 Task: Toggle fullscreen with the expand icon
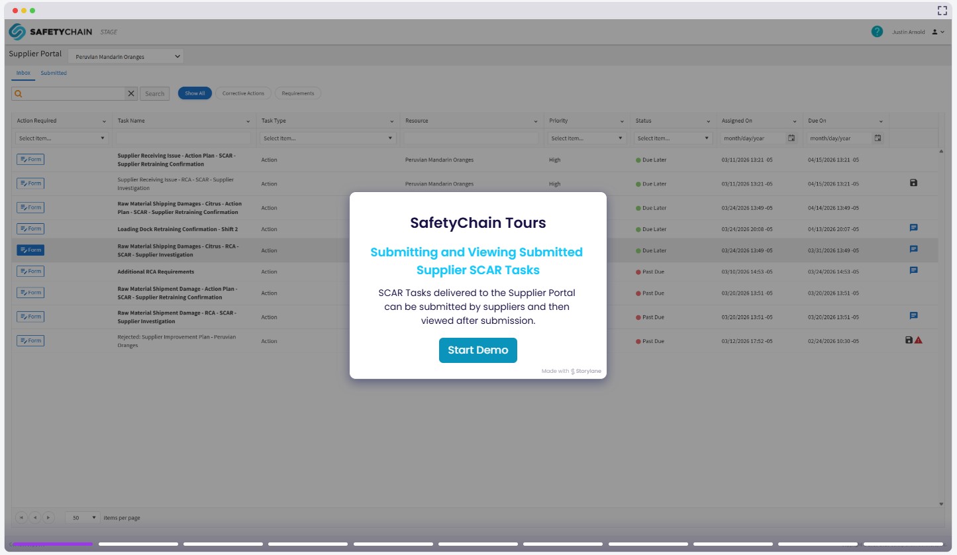(942, 10)
